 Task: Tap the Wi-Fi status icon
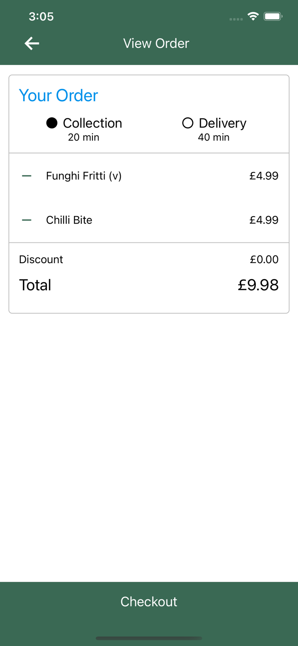coord(253,16)
